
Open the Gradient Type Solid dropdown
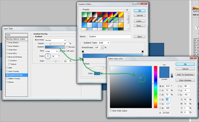(104, 43)
